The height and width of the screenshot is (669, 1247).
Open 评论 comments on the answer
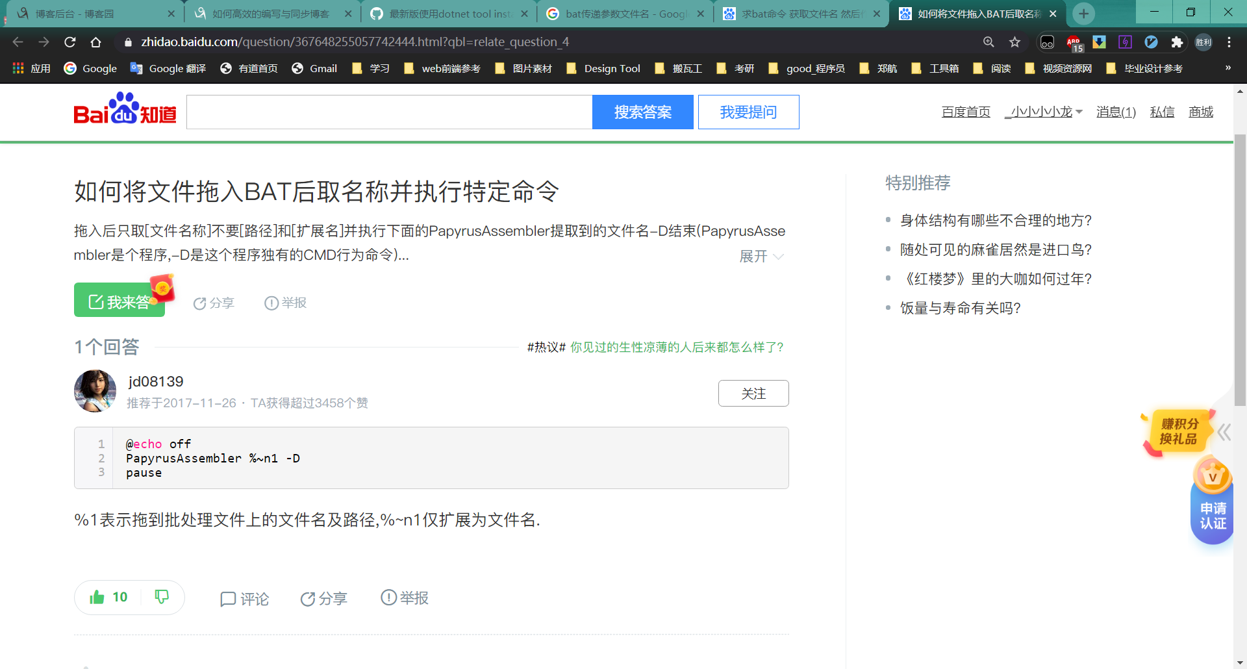244,598
